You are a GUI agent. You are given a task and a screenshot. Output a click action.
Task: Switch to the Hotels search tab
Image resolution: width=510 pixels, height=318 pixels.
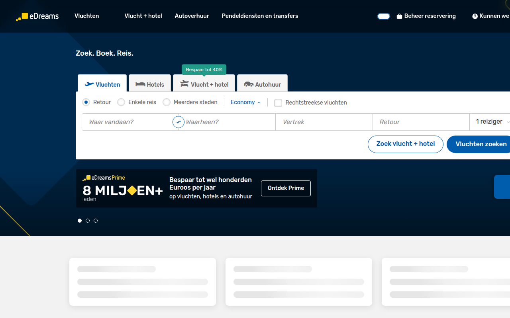(150, 83)
